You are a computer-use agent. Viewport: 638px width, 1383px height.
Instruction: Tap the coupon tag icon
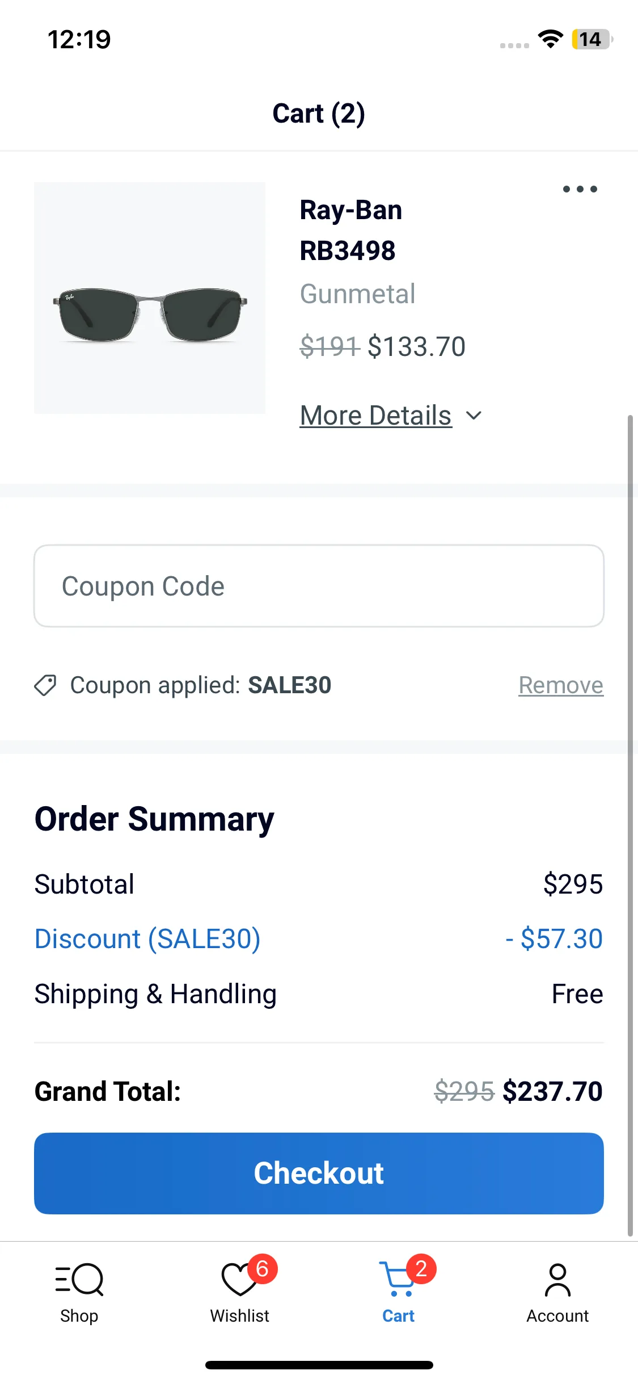tap(45, 685)
